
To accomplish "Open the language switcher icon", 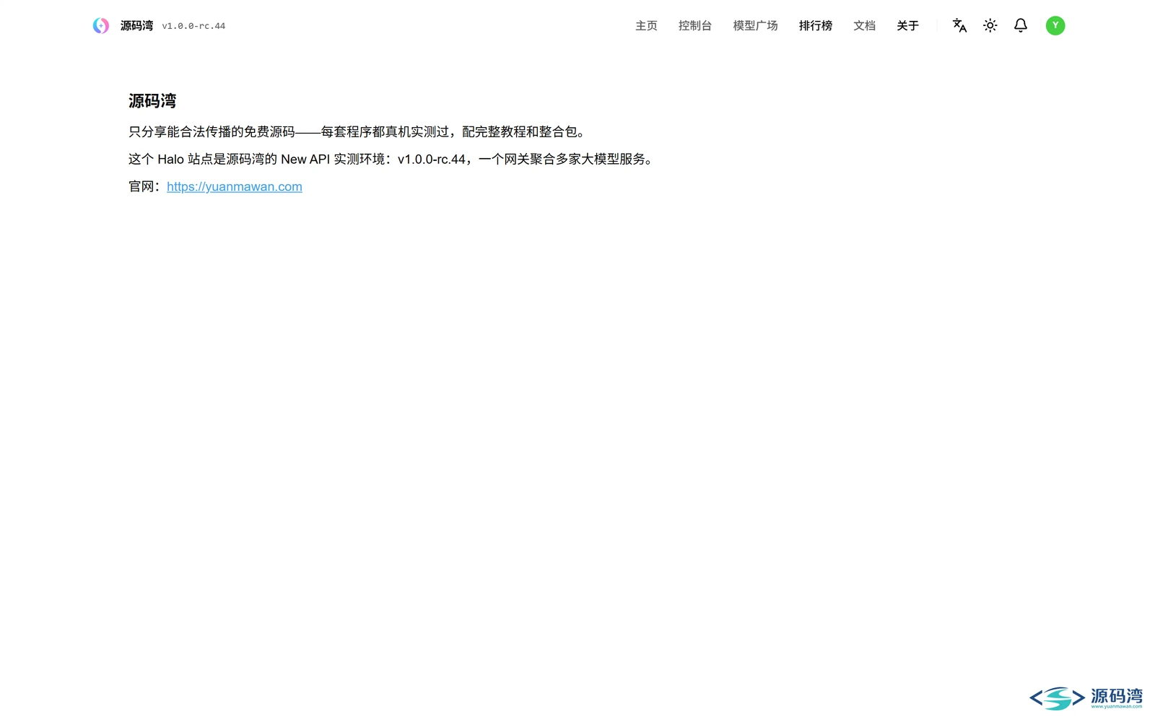I will pyautogui.click(x=959, y=25).
